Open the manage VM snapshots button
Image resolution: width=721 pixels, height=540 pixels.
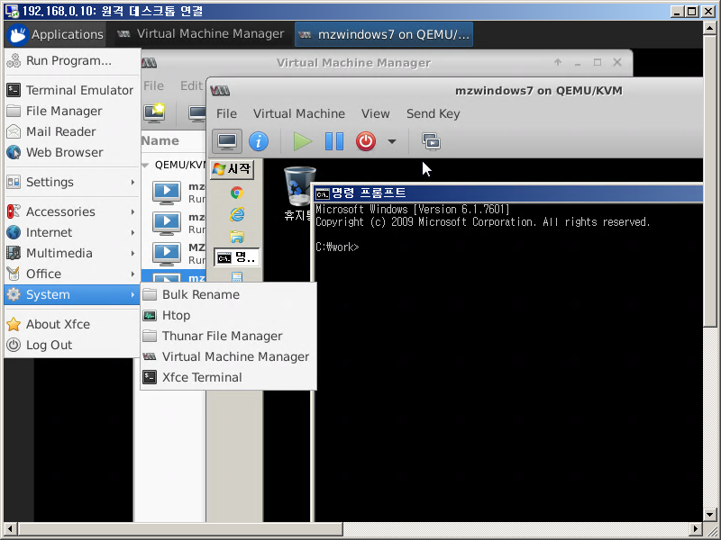[432, 141]
